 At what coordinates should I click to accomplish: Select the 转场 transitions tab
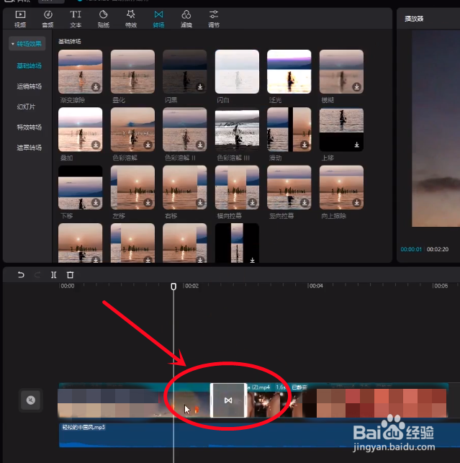pyautogui.click(x=158, y=19)
